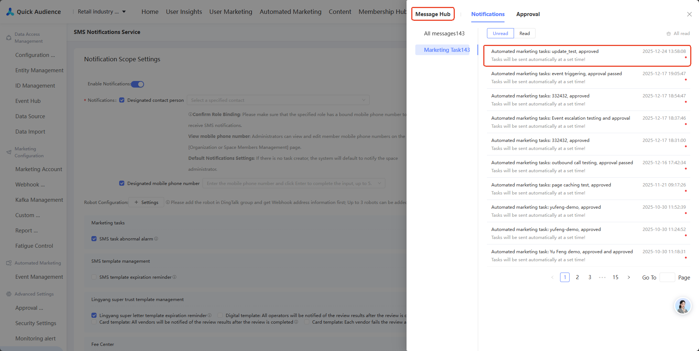699x351 pixels.
Task: Check Card template each vendor fails checkbox
Action: click(x=307, y=322)
